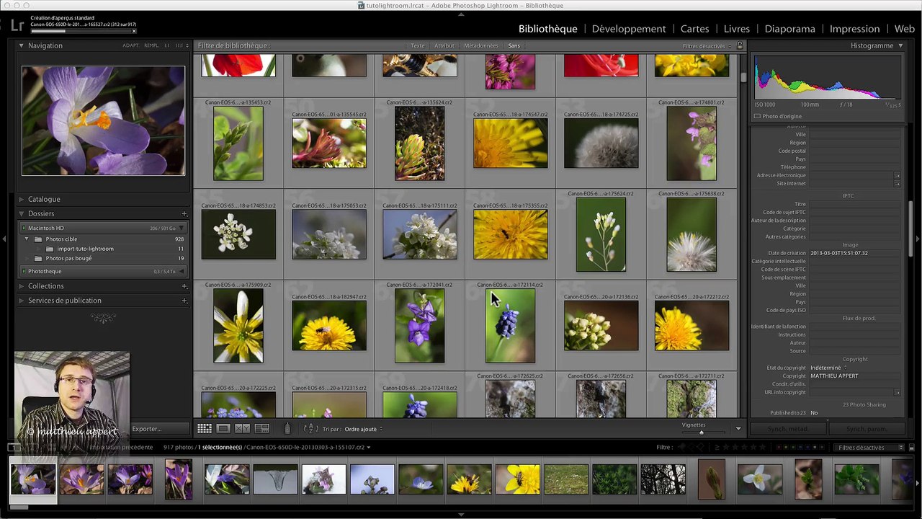Open compare view XY icon
The image size is (922, 519).
[243, 429]
